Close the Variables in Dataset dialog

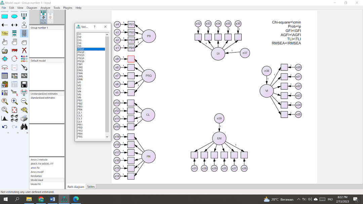click(x=105, y=27)
